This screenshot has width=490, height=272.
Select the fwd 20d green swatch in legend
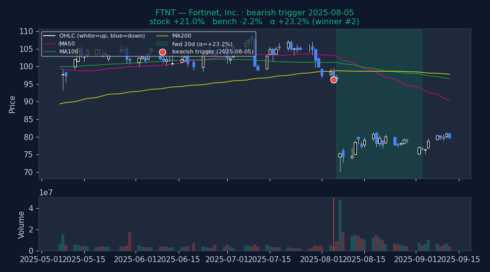(162, 44)
